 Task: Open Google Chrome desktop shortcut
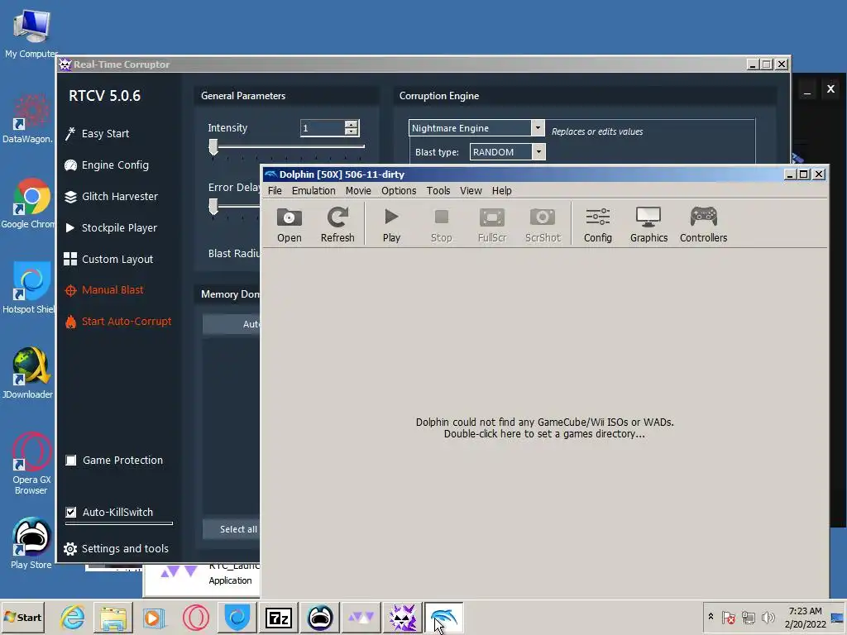tap(28, 203)
